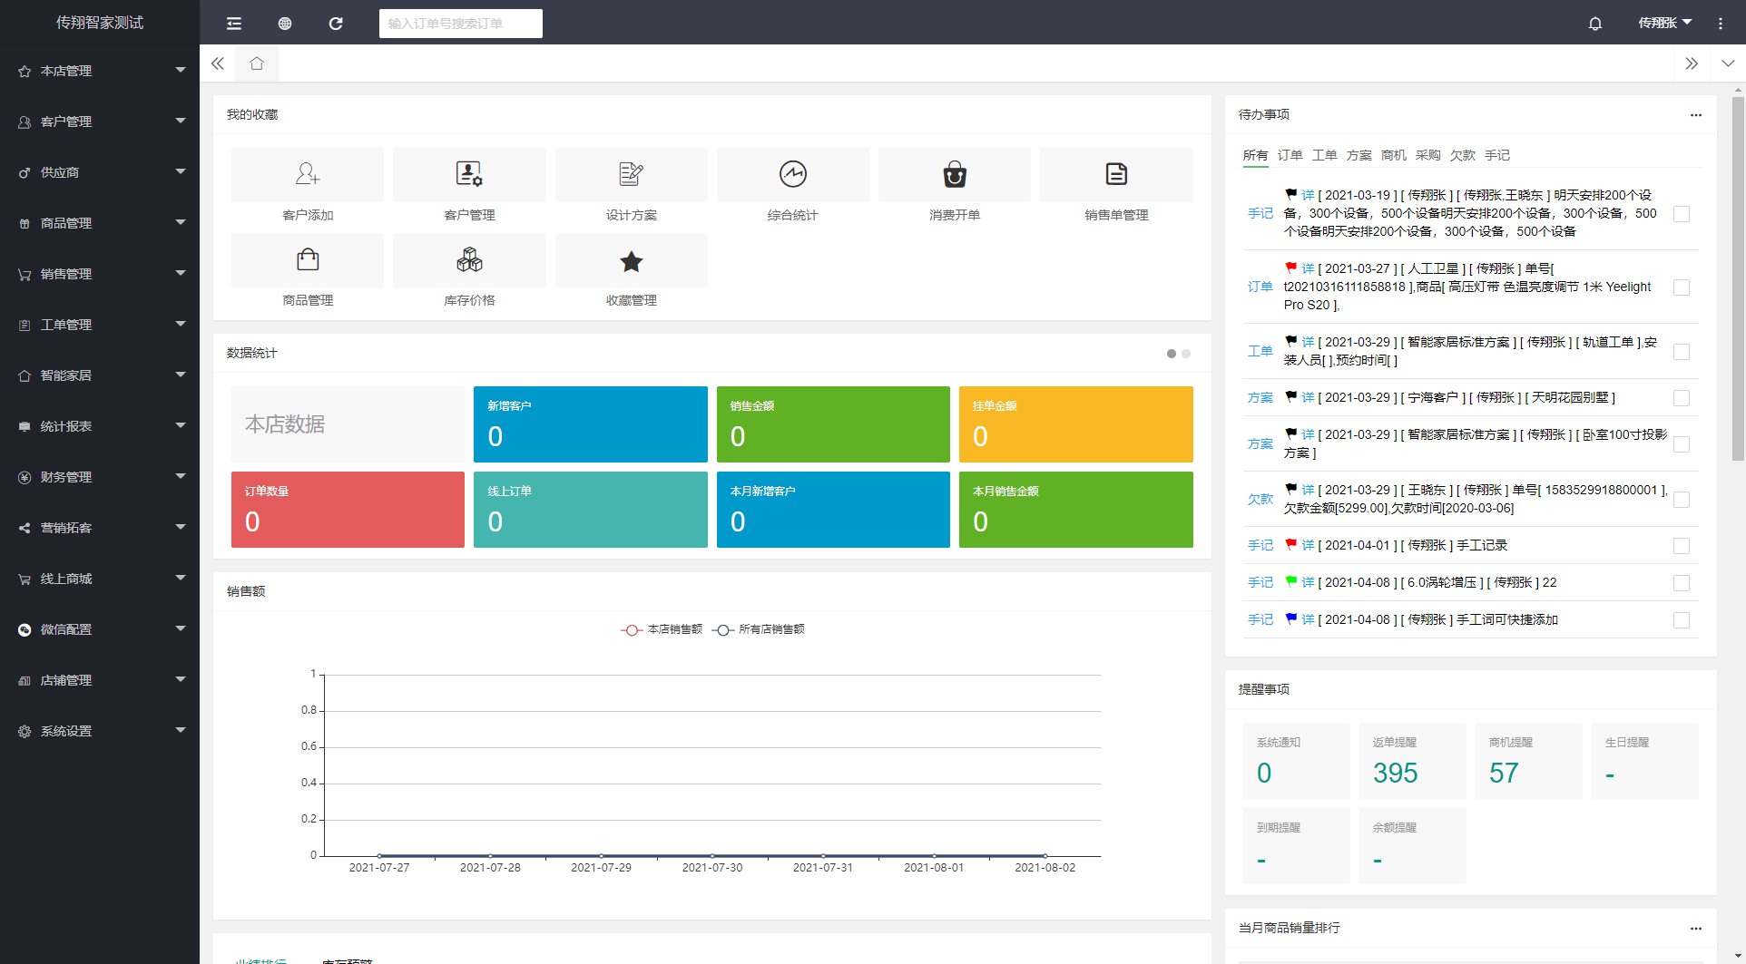The image size is (1746, 964).
Task: Check the 天明花园别墅 方案 checkbox
Action: (1682, 398)
